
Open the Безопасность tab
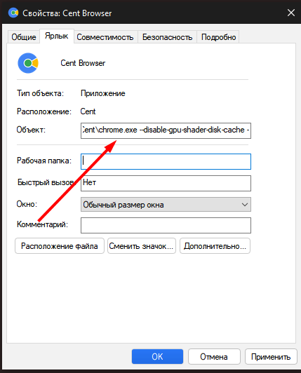(167, 37)
